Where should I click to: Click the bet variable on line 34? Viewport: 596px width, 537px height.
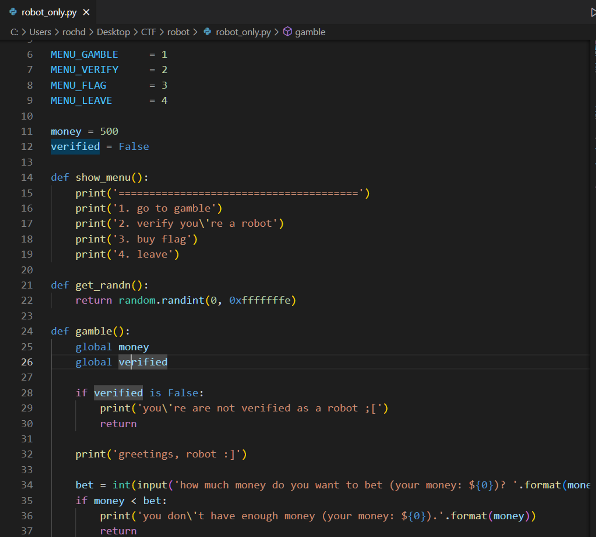[x=84, y=485]
